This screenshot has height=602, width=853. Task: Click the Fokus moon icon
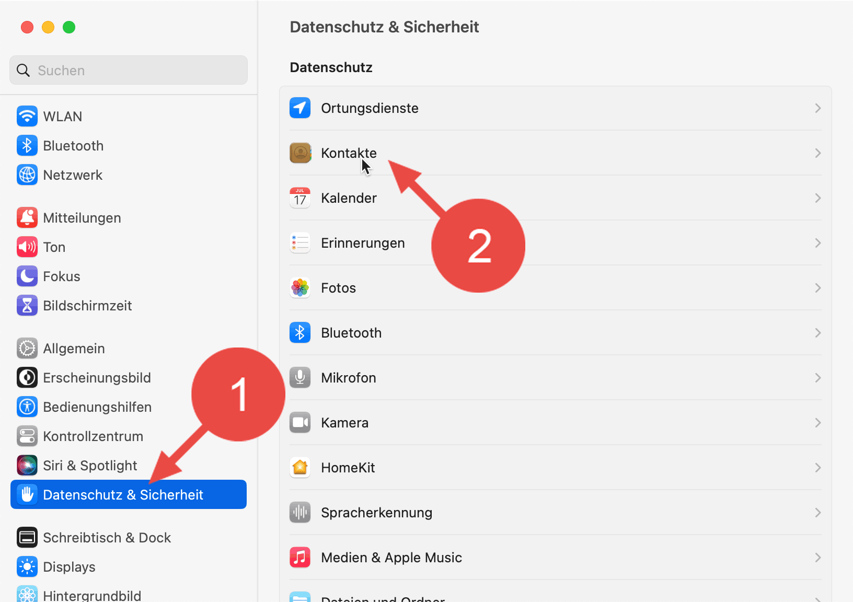(x=27, y=276)
